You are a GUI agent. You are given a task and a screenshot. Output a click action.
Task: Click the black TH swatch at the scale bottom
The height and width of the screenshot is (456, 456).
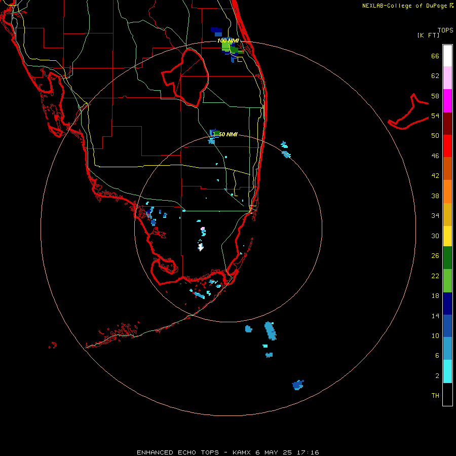tap(447, 394)
